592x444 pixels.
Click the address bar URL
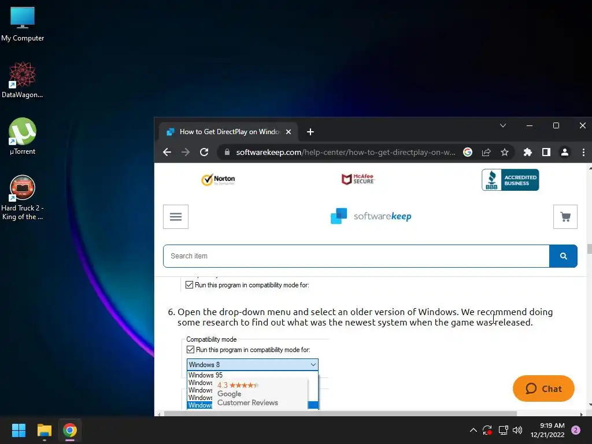(346, 152)
